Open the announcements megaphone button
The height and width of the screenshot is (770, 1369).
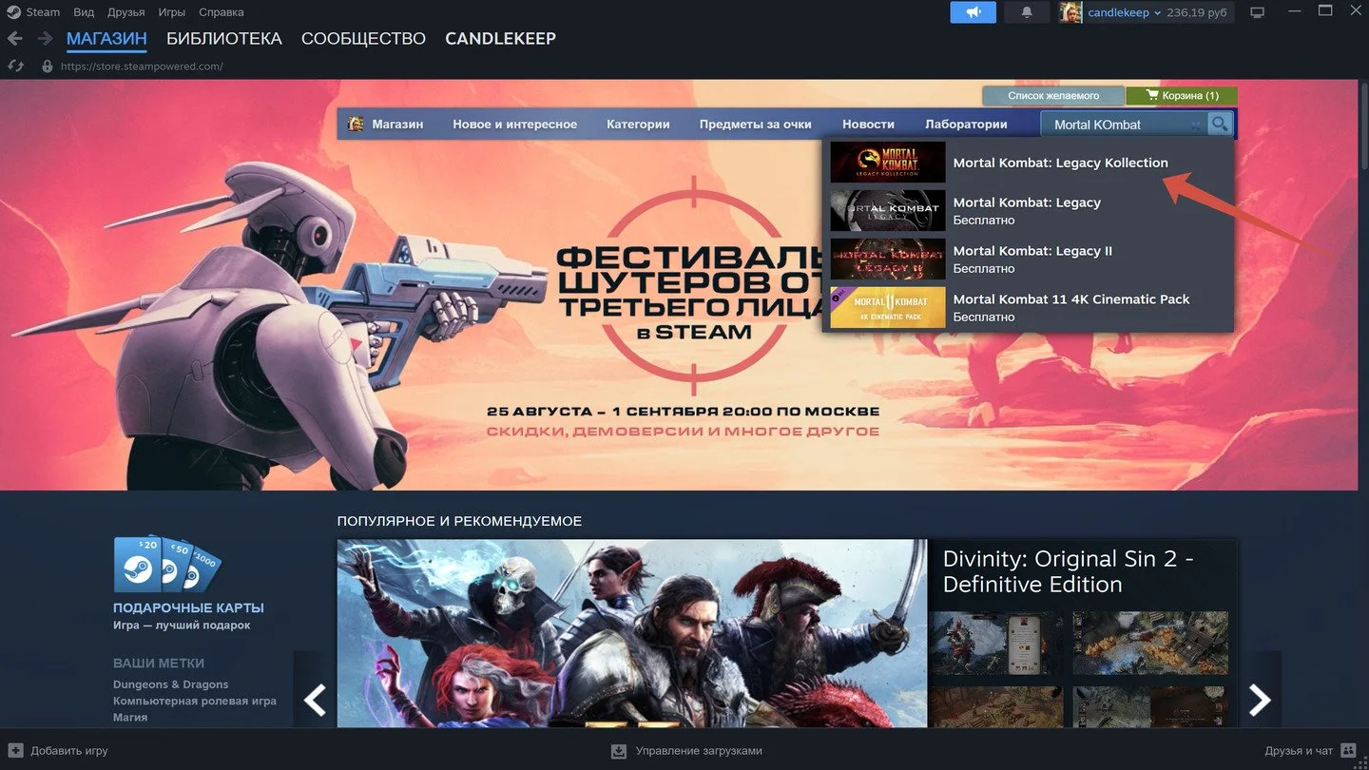tap(974, 12)
